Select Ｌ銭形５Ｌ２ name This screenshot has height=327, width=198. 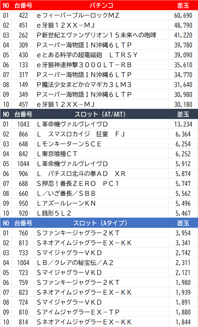tap(54, 213)
